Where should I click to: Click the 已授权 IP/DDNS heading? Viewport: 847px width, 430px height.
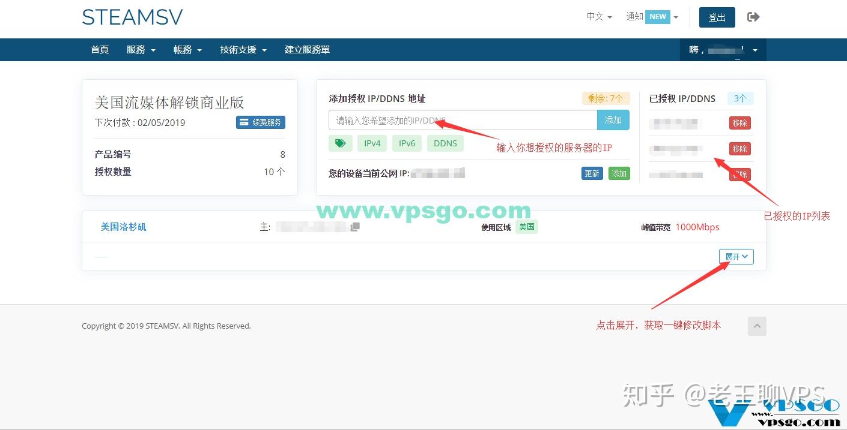[x=682, y=98]
